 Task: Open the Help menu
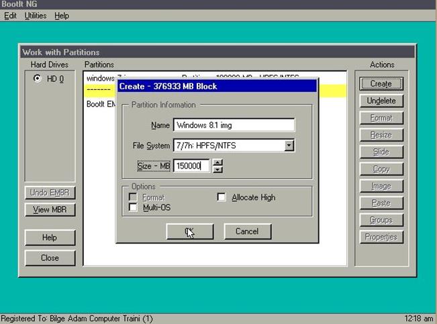pyautogui.click(x=62, y=15)
